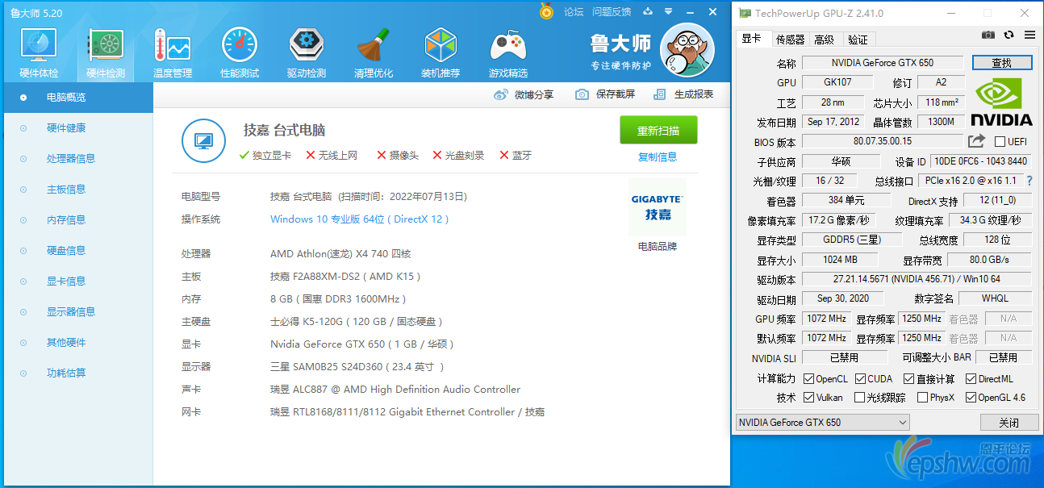Image resolution: width=1044 pixels, height=488 pixels.
Task: Open the 问题反馈 feedback link
Action: (612, 12)
